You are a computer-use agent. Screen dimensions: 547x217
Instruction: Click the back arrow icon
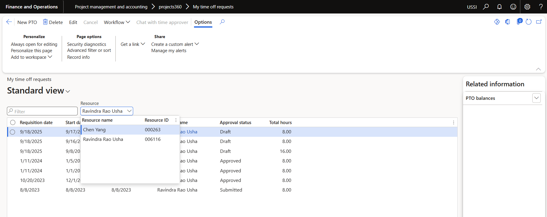9,22
